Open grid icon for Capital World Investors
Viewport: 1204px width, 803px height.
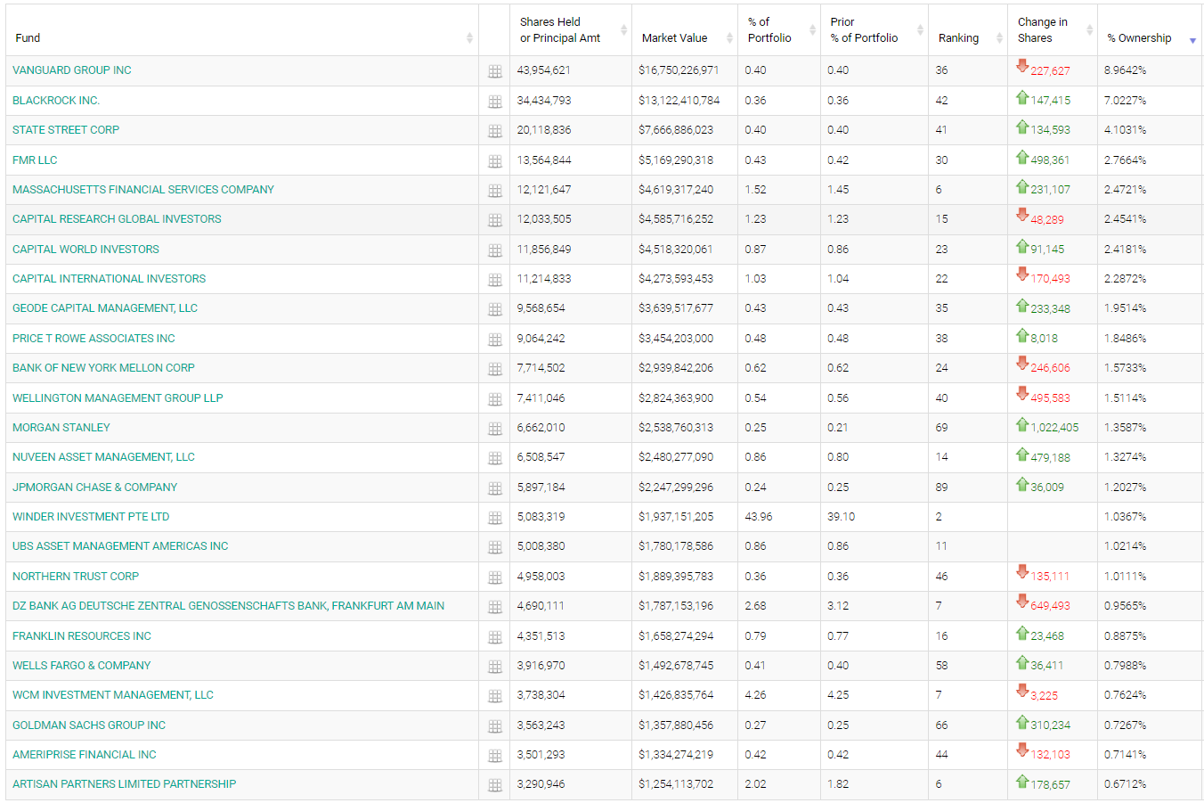tap(495, 250)
